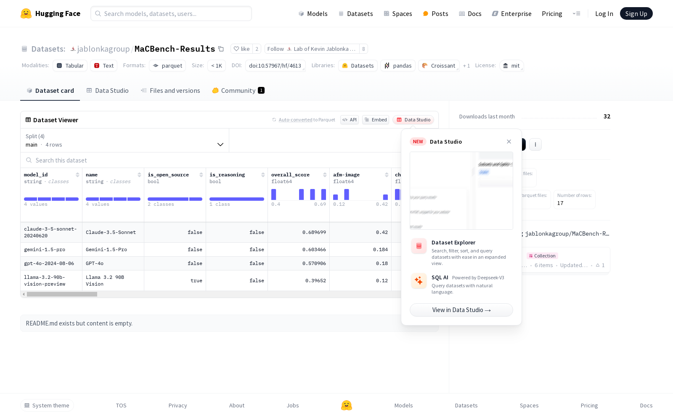Click the Data Studio button in viewer header
Viewport: 673px width, 420px height.
(413, 120)
